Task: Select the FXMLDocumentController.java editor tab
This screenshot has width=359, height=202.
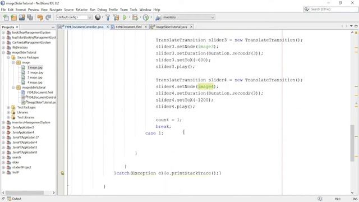Action: point(84,27)
